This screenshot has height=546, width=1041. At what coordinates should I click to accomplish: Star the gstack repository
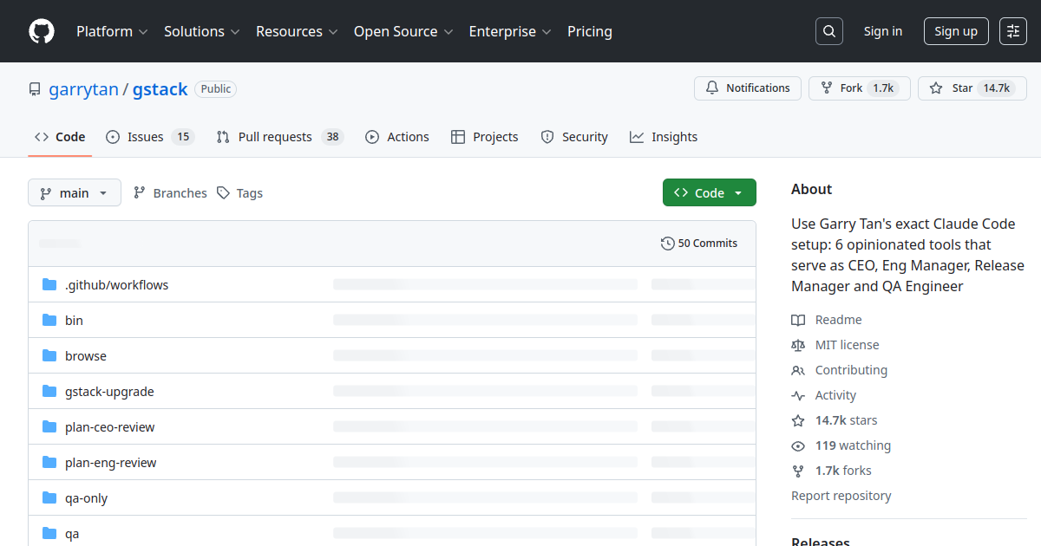click(x=953, y=88)
